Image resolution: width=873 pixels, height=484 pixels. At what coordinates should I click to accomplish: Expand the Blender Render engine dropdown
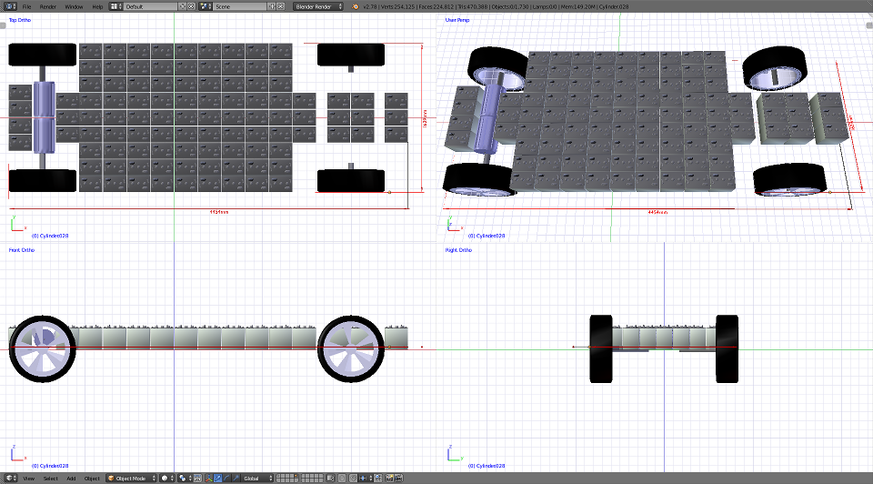318,6
